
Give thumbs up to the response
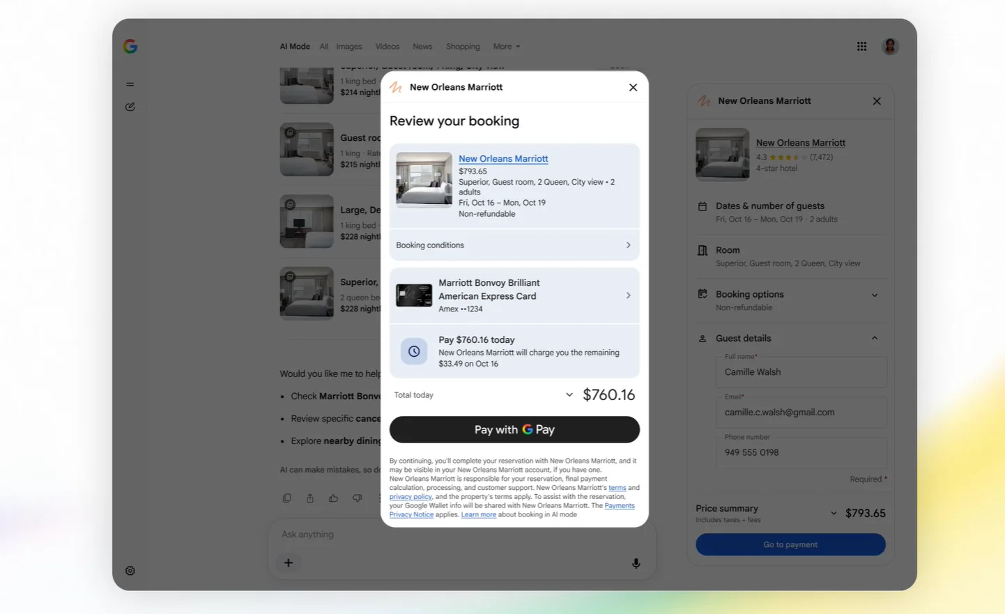point(334,498)
